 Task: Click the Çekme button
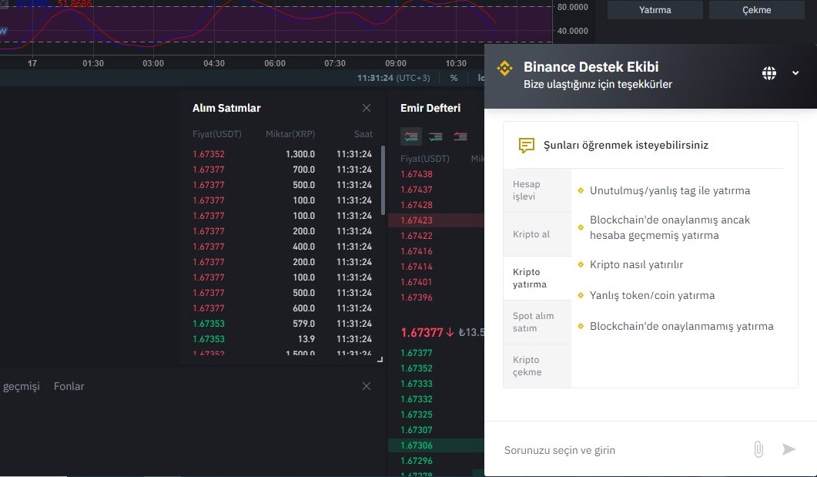click(757, 10)
